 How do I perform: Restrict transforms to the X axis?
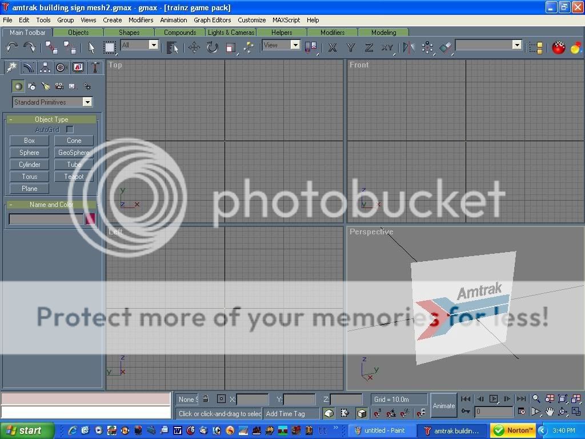point(332,47)
